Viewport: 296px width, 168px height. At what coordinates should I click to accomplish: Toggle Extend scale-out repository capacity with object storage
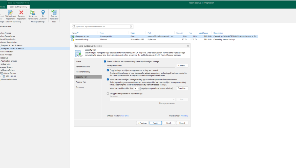pyautogui.click(x=105, y=61)
